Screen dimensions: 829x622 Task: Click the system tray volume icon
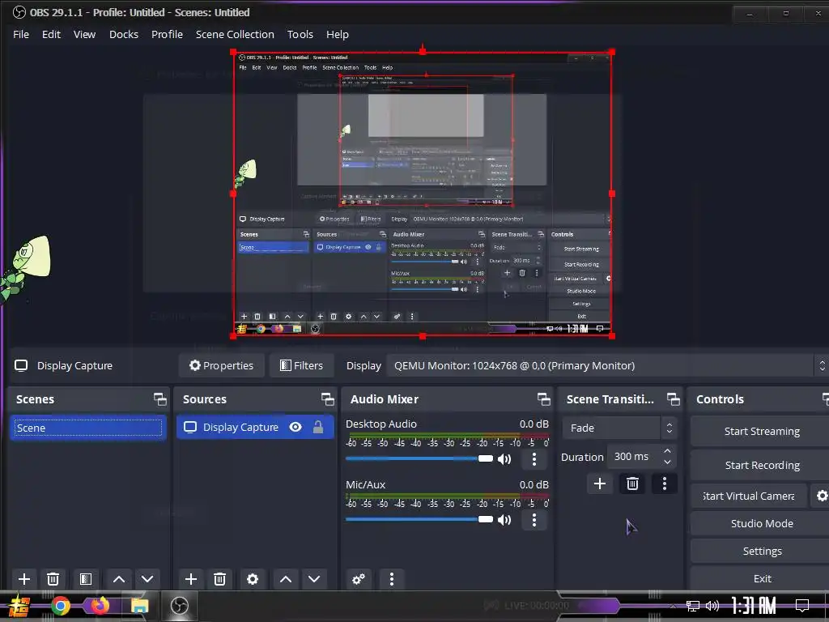pyautogui.click(x=712, y=606)
